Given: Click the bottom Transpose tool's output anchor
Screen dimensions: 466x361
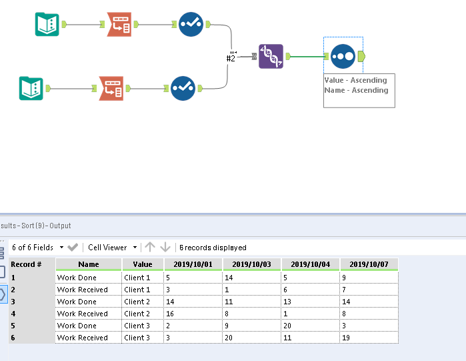Looking at the screenshot, I should (128, 88).
